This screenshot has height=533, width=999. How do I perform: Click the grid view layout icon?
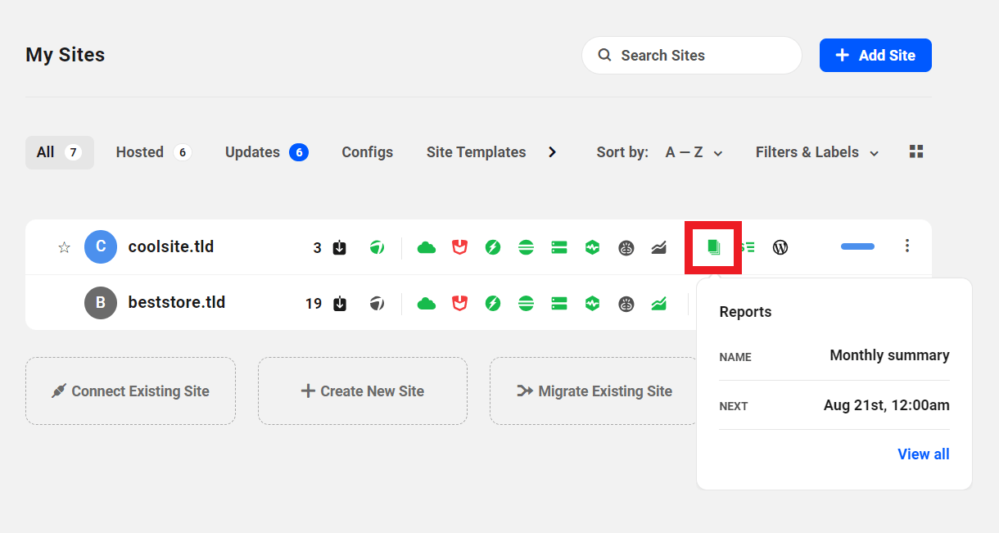tap(915, 151)
